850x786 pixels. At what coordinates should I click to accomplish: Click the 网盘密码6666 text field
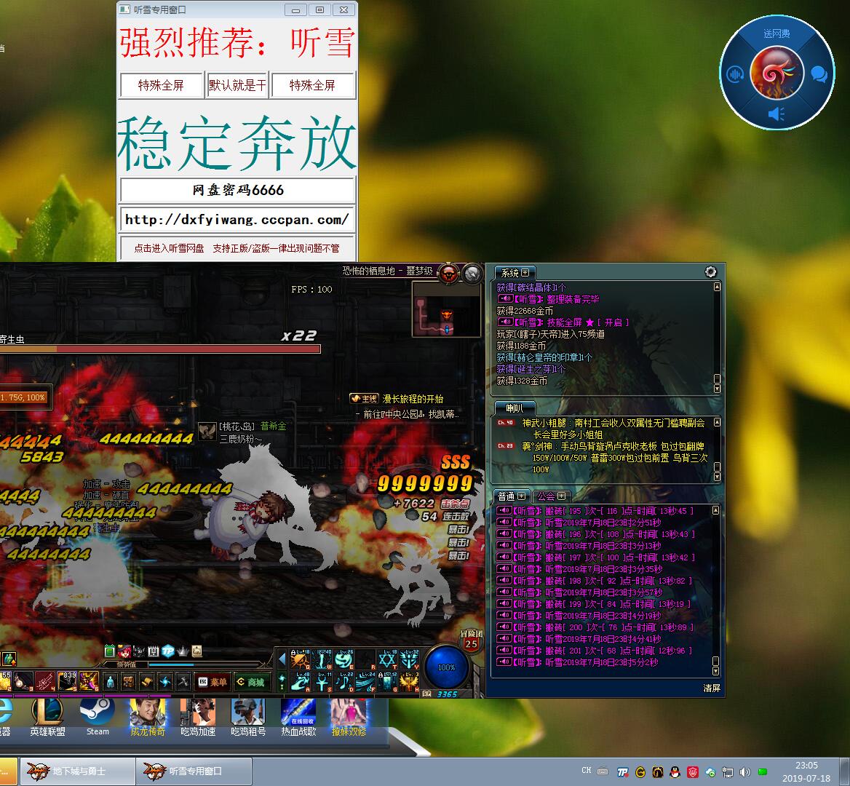click(237, 190)
